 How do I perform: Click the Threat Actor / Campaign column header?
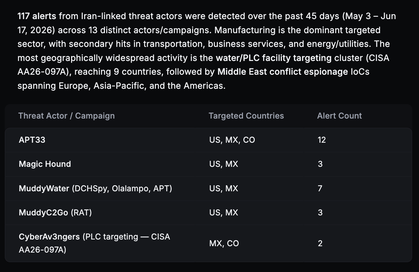[66, 116]
